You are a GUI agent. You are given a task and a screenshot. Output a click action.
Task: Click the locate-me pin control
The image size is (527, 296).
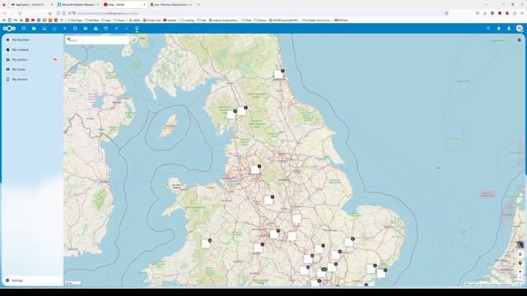pyautogui.click(x=520, y=263)
